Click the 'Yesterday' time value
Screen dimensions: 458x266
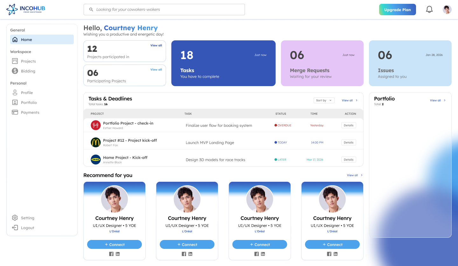(x=317, y=125)
